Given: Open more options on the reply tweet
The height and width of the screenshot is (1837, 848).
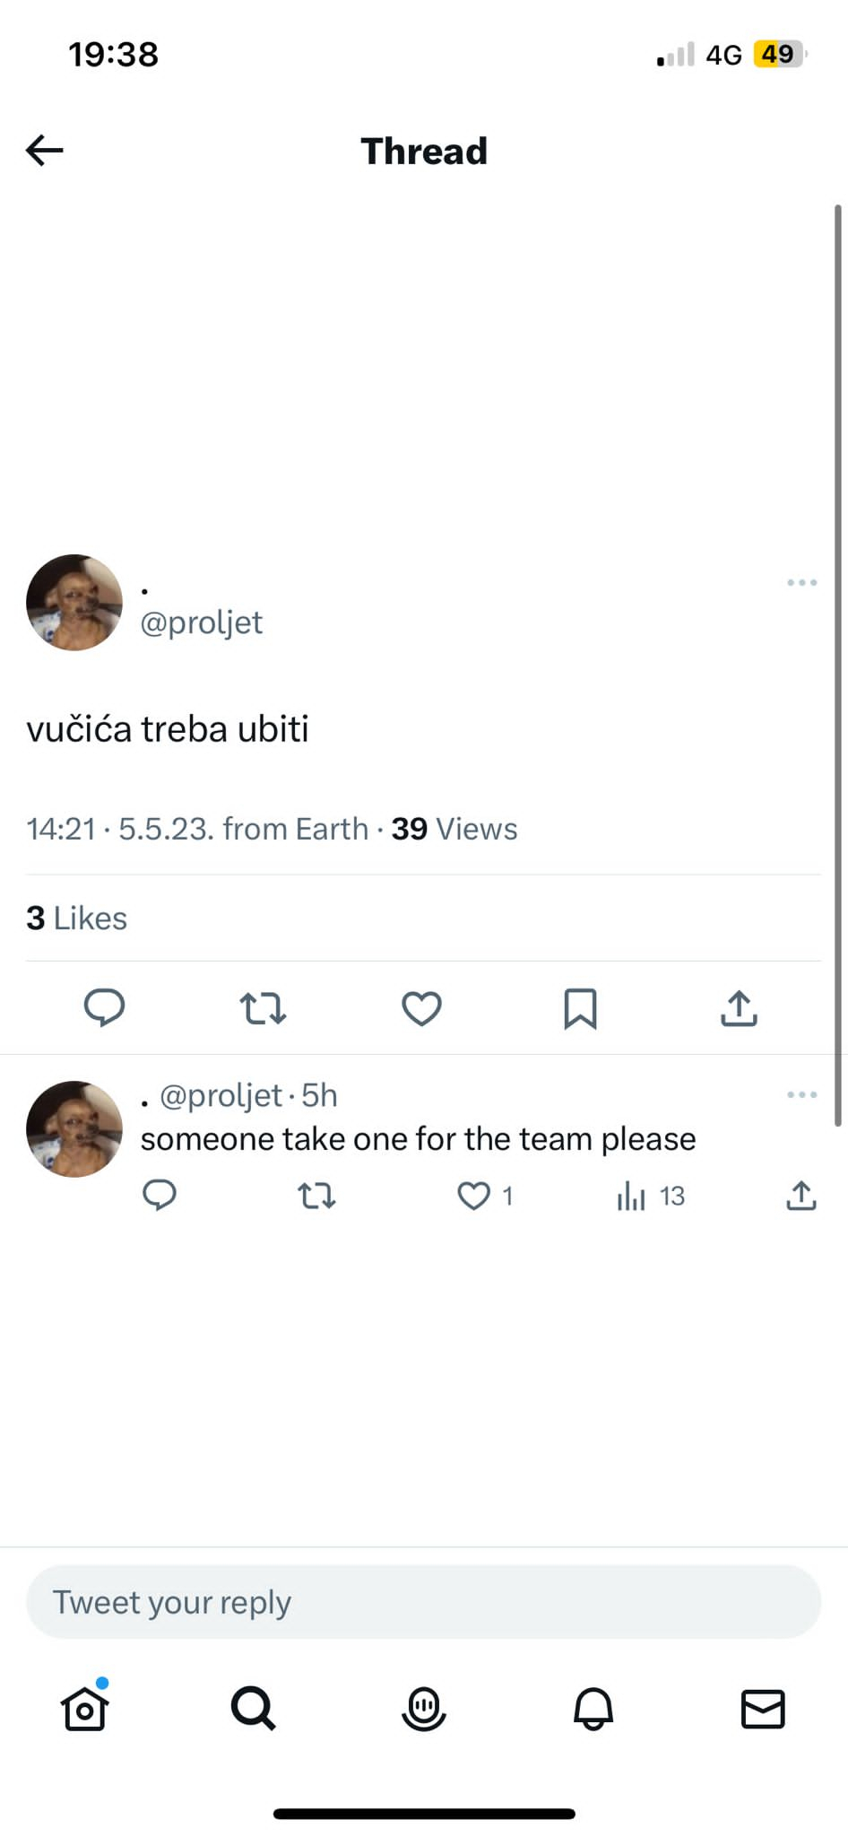Looking at the screenshot, I should [x=801, y=1094].
